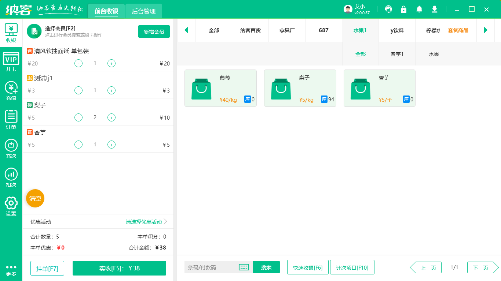Open the 充次 sidebar icon
501x281 pixels.
pos(11,149)
